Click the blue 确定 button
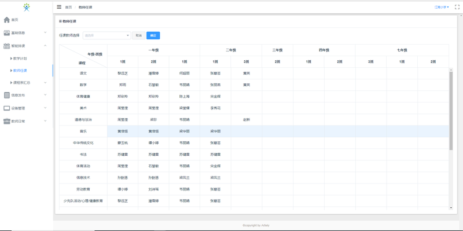This screenshot has height=231, width=463. tap(153, 35)
